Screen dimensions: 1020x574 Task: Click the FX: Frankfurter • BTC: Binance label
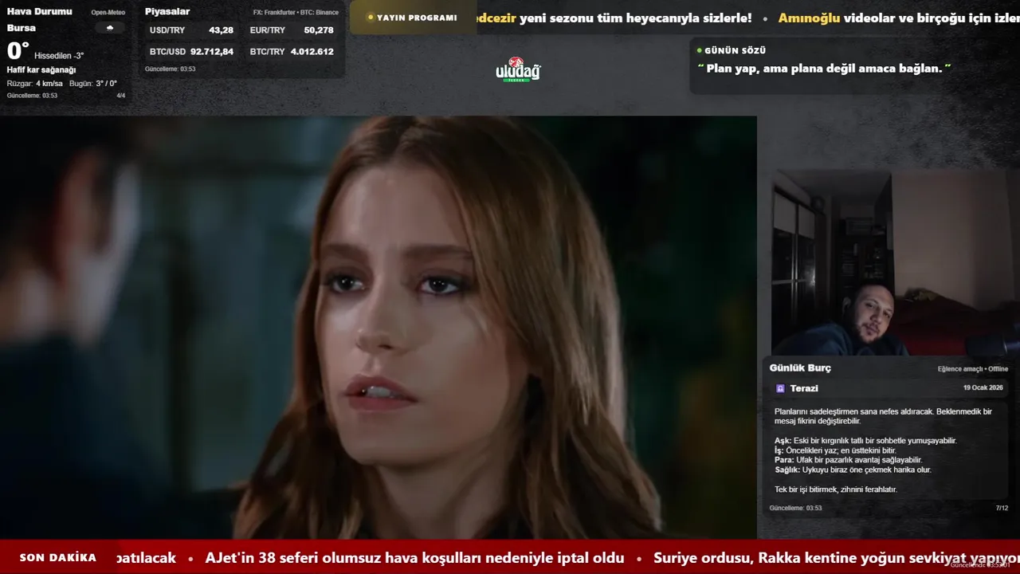coord(296,13)
